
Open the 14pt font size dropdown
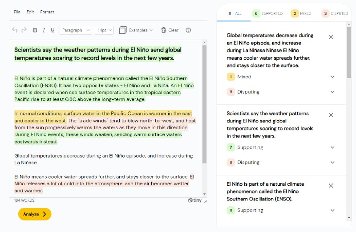[105, 30]
